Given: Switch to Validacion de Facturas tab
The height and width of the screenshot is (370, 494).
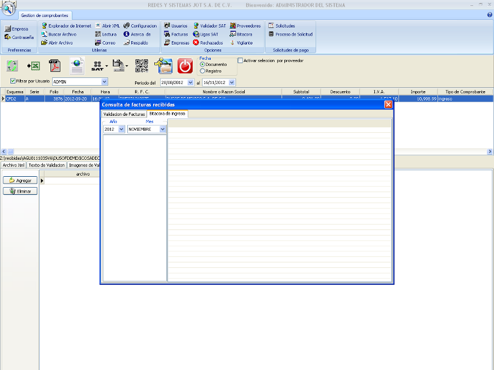Looking at the screenshot, I should pyautogui.click(x=124, y=114).
